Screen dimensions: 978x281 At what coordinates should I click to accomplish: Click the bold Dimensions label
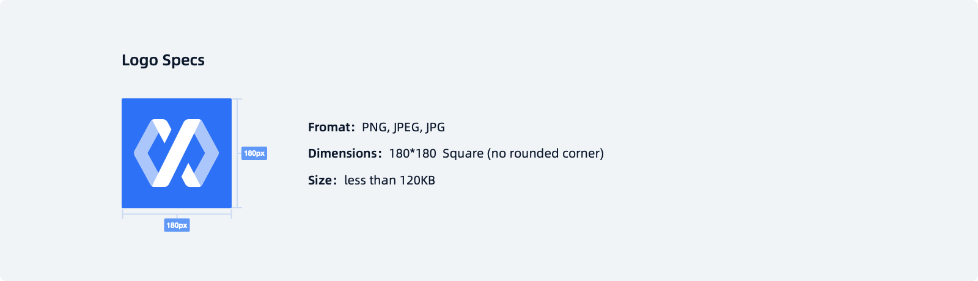coord(345,153)
